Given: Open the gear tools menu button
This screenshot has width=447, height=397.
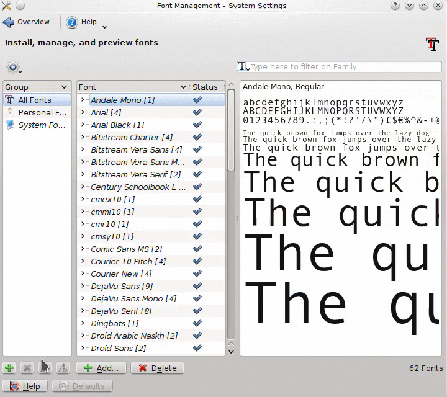Looking at the screenshot, I should pyautogui.click(x=14, y=67).
